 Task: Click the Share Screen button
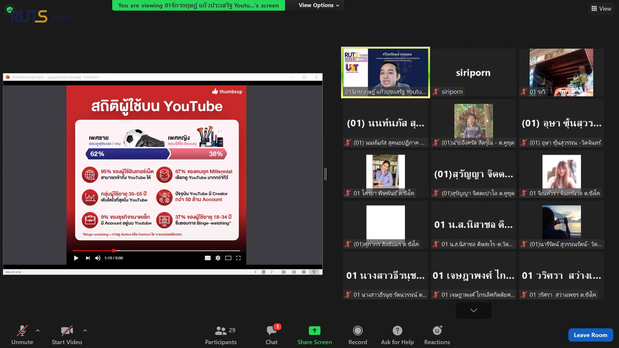pyautogui.click(x=314, y=335)
